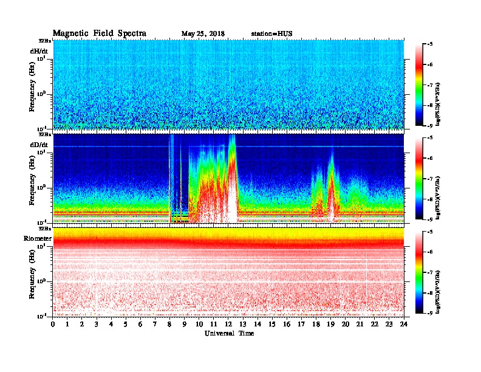Click the dD/dt panel's "Frequency (Hz)" label
481x372 pixels.
tap(32, 181)
